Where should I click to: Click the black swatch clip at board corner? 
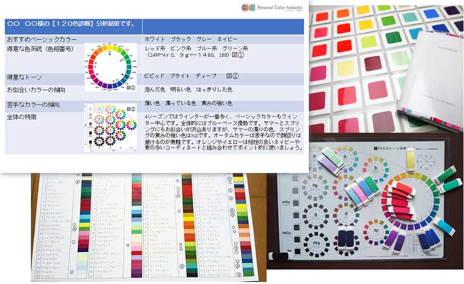pos(282,256)
